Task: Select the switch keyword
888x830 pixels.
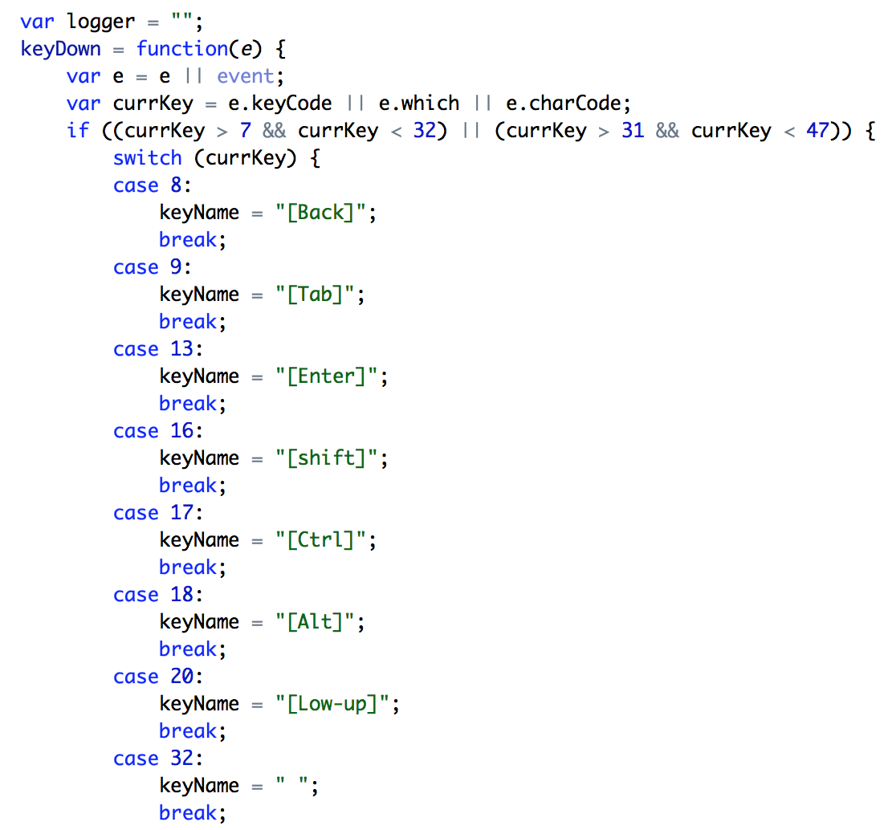Action: 148,157
